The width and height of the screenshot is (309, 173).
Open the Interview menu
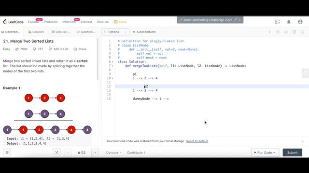coord(69,22)
